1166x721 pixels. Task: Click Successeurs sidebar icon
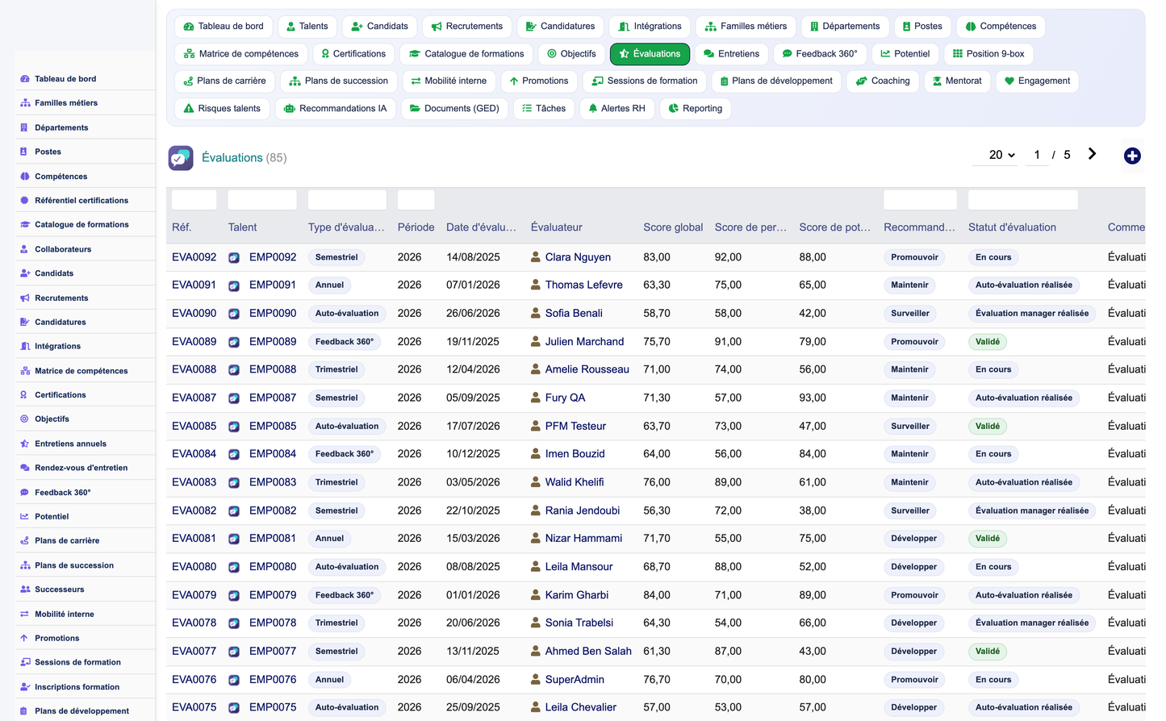tap(24, 590)
